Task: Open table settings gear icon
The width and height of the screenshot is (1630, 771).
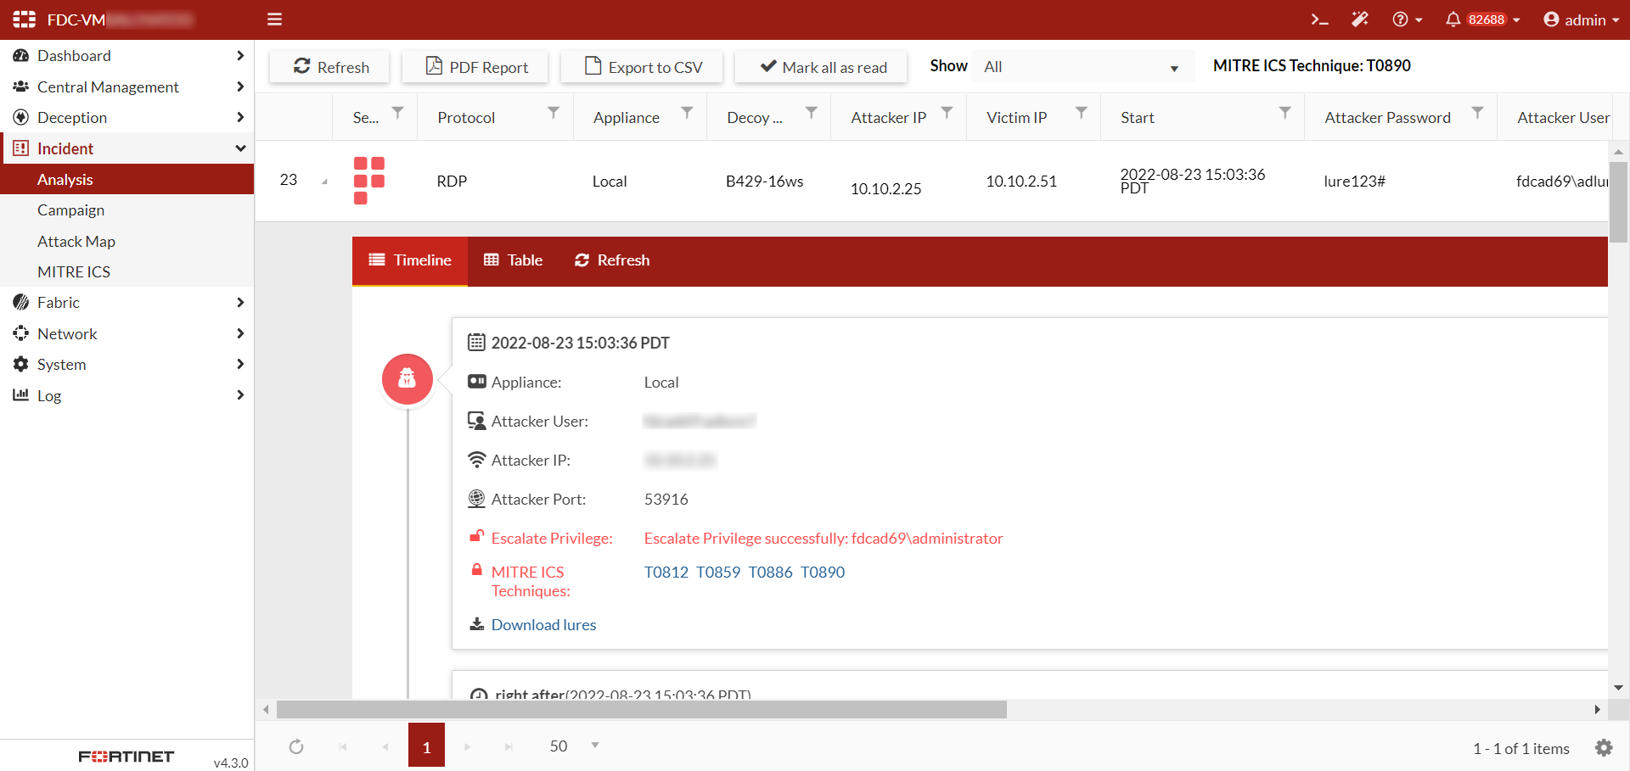Action: (1604, 747)
